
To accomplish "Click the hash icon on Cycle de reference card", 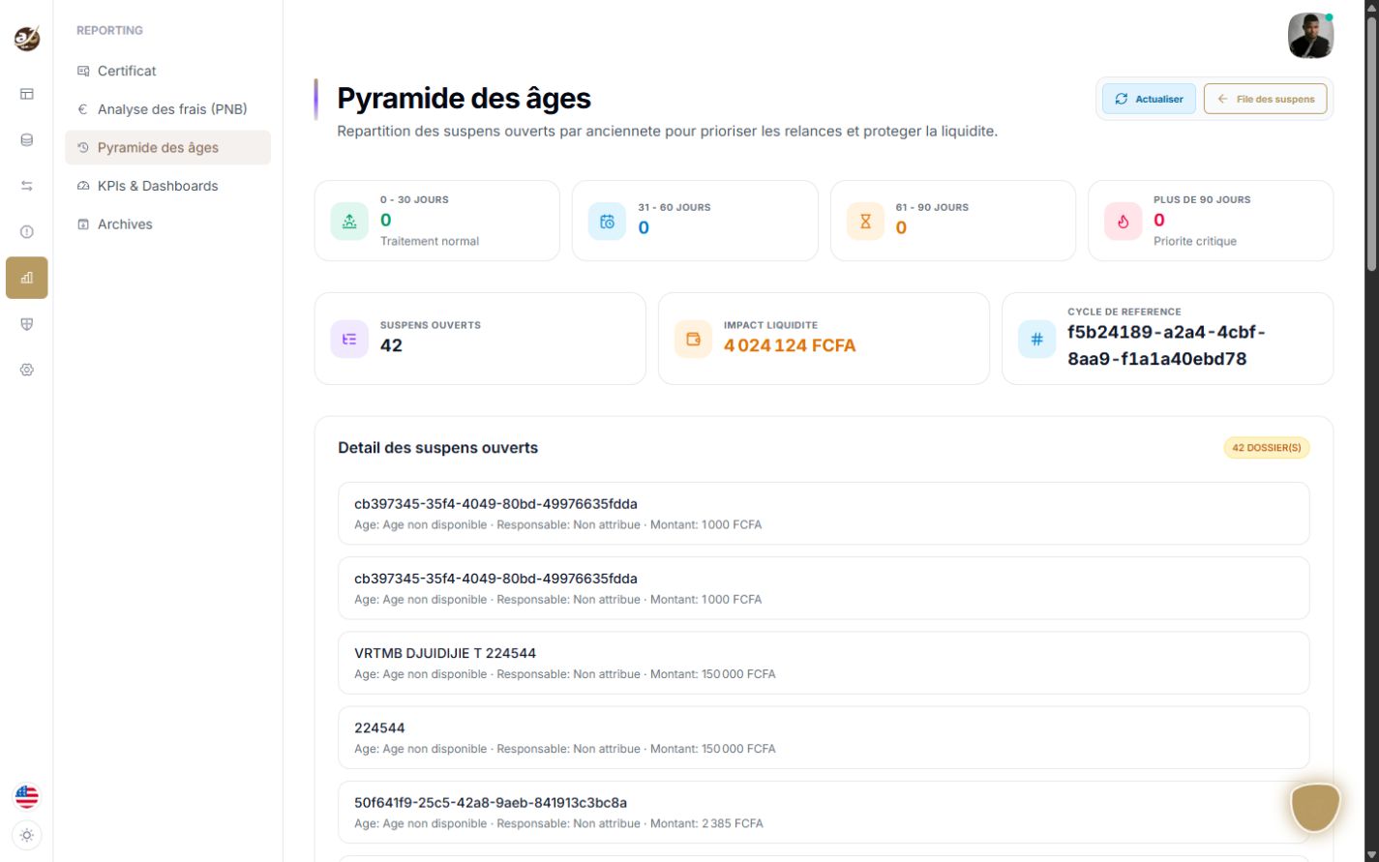I will pyautogui.click(x=1036, y=339).
